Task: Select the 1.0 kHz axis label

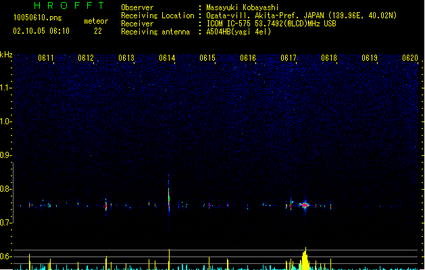Action: pyautogui.click(x=5, y=122)
